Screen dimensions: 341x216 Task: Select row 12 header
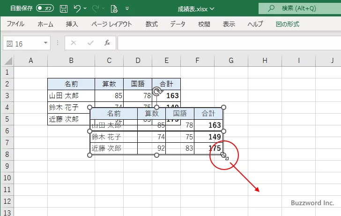coord(7,201)
